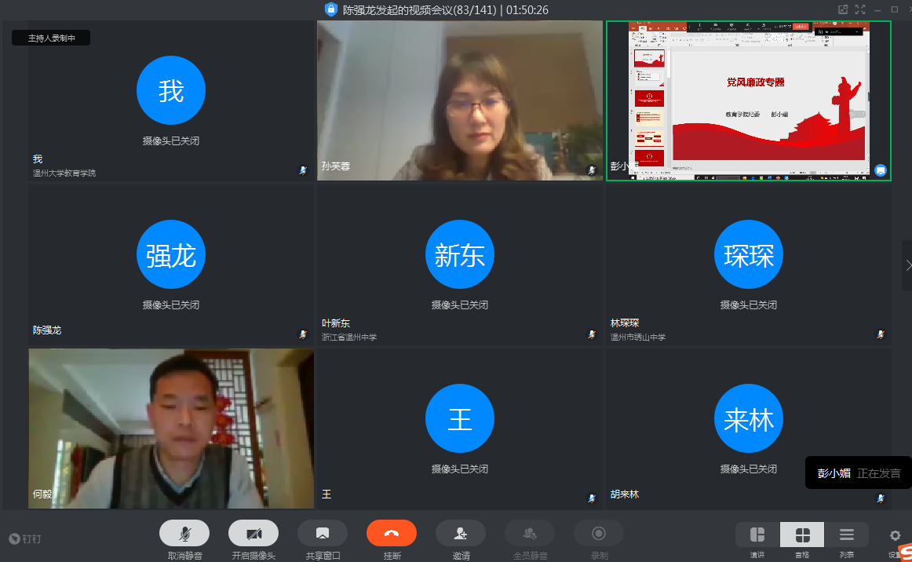Viewport: 912px width, 562px height.
Task: Open the share window option
Action: (323, 534)
